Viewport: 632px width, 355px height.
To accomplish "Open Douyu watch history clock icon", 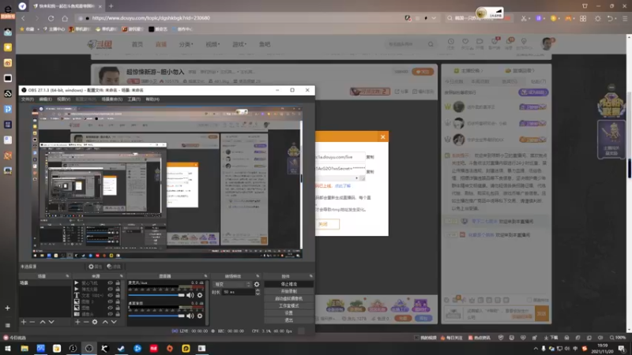I will click(450, 43).
